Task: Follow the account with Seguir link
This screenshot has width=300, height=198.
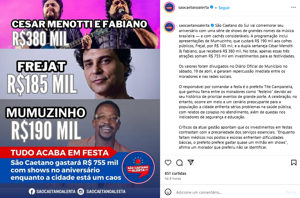Action: [x=224, y=8]
